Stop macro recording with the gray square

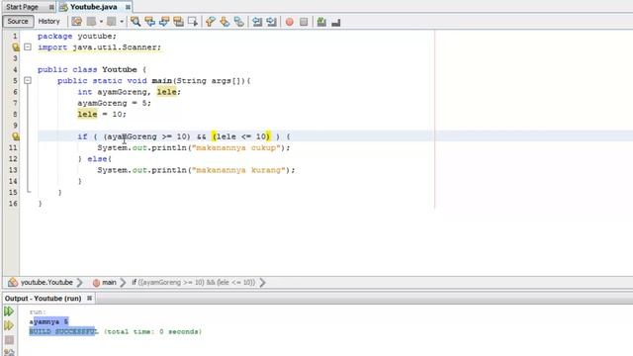[304, 22]
